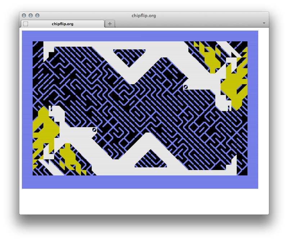Click the dotted-square favicon on the chipflip.org tab
The width and height of the screenshot is (288, 241).
(x=26, y=24)
